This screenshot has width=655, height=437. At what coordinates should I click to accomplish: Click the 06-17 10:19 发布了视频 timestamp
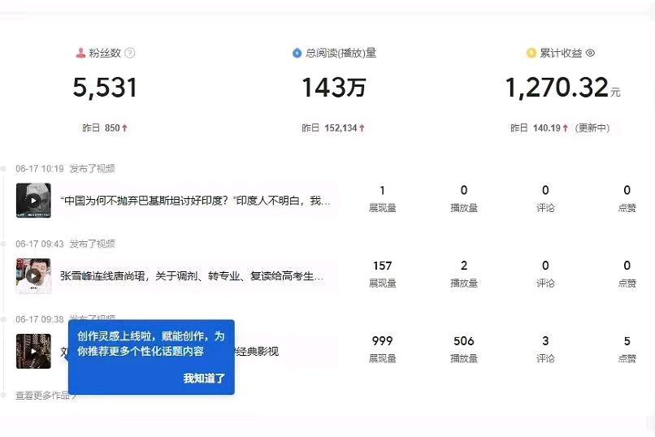65,169
